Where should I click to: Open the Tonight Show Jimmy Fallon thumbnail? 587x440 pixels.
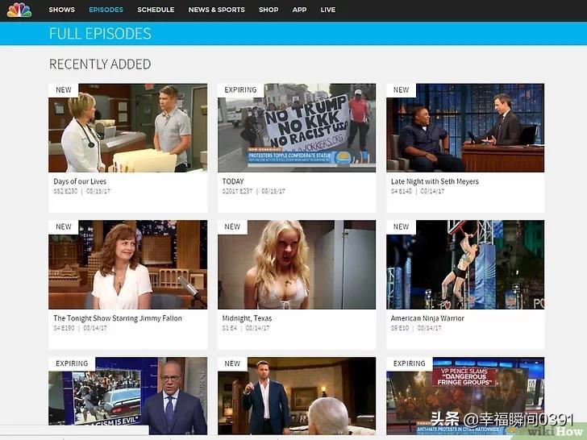(x=127, y=264)
